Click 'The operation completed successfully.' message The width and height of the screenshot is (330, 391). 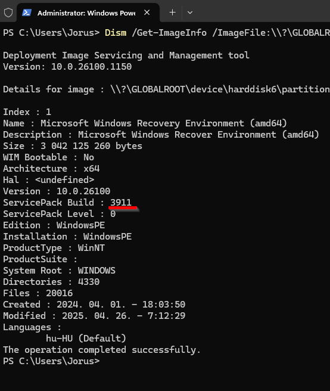[102, 350]
